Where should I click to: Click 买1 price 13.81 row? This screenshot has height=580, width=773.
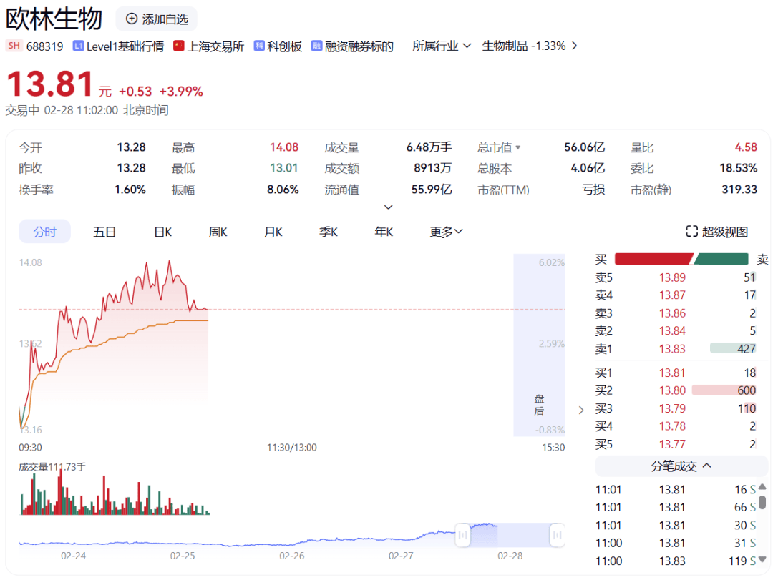coord(676,373)
